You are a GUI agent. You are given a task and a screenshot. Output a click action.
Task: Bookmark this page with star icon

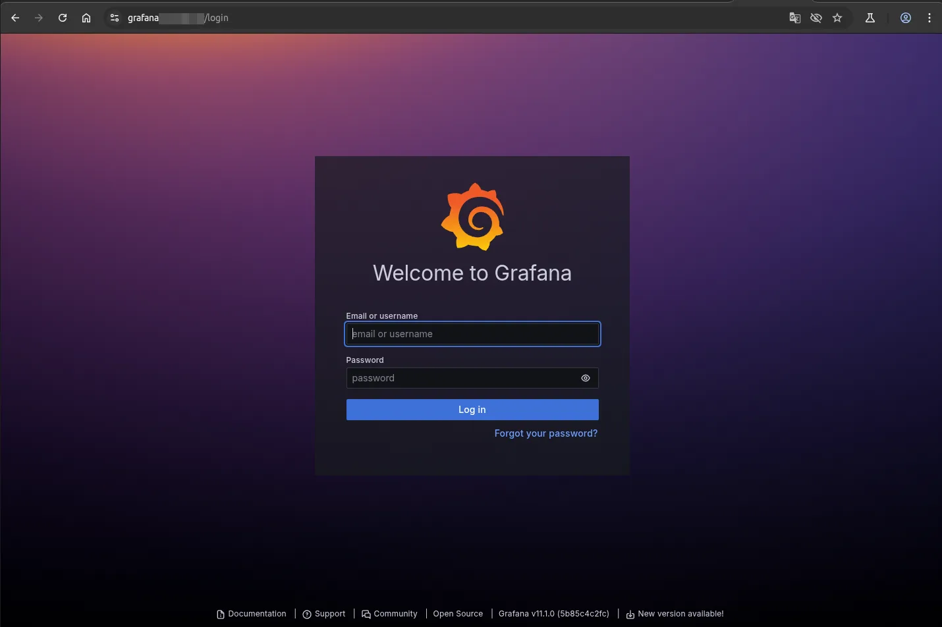pyautogui.click(x=837, y=18)
